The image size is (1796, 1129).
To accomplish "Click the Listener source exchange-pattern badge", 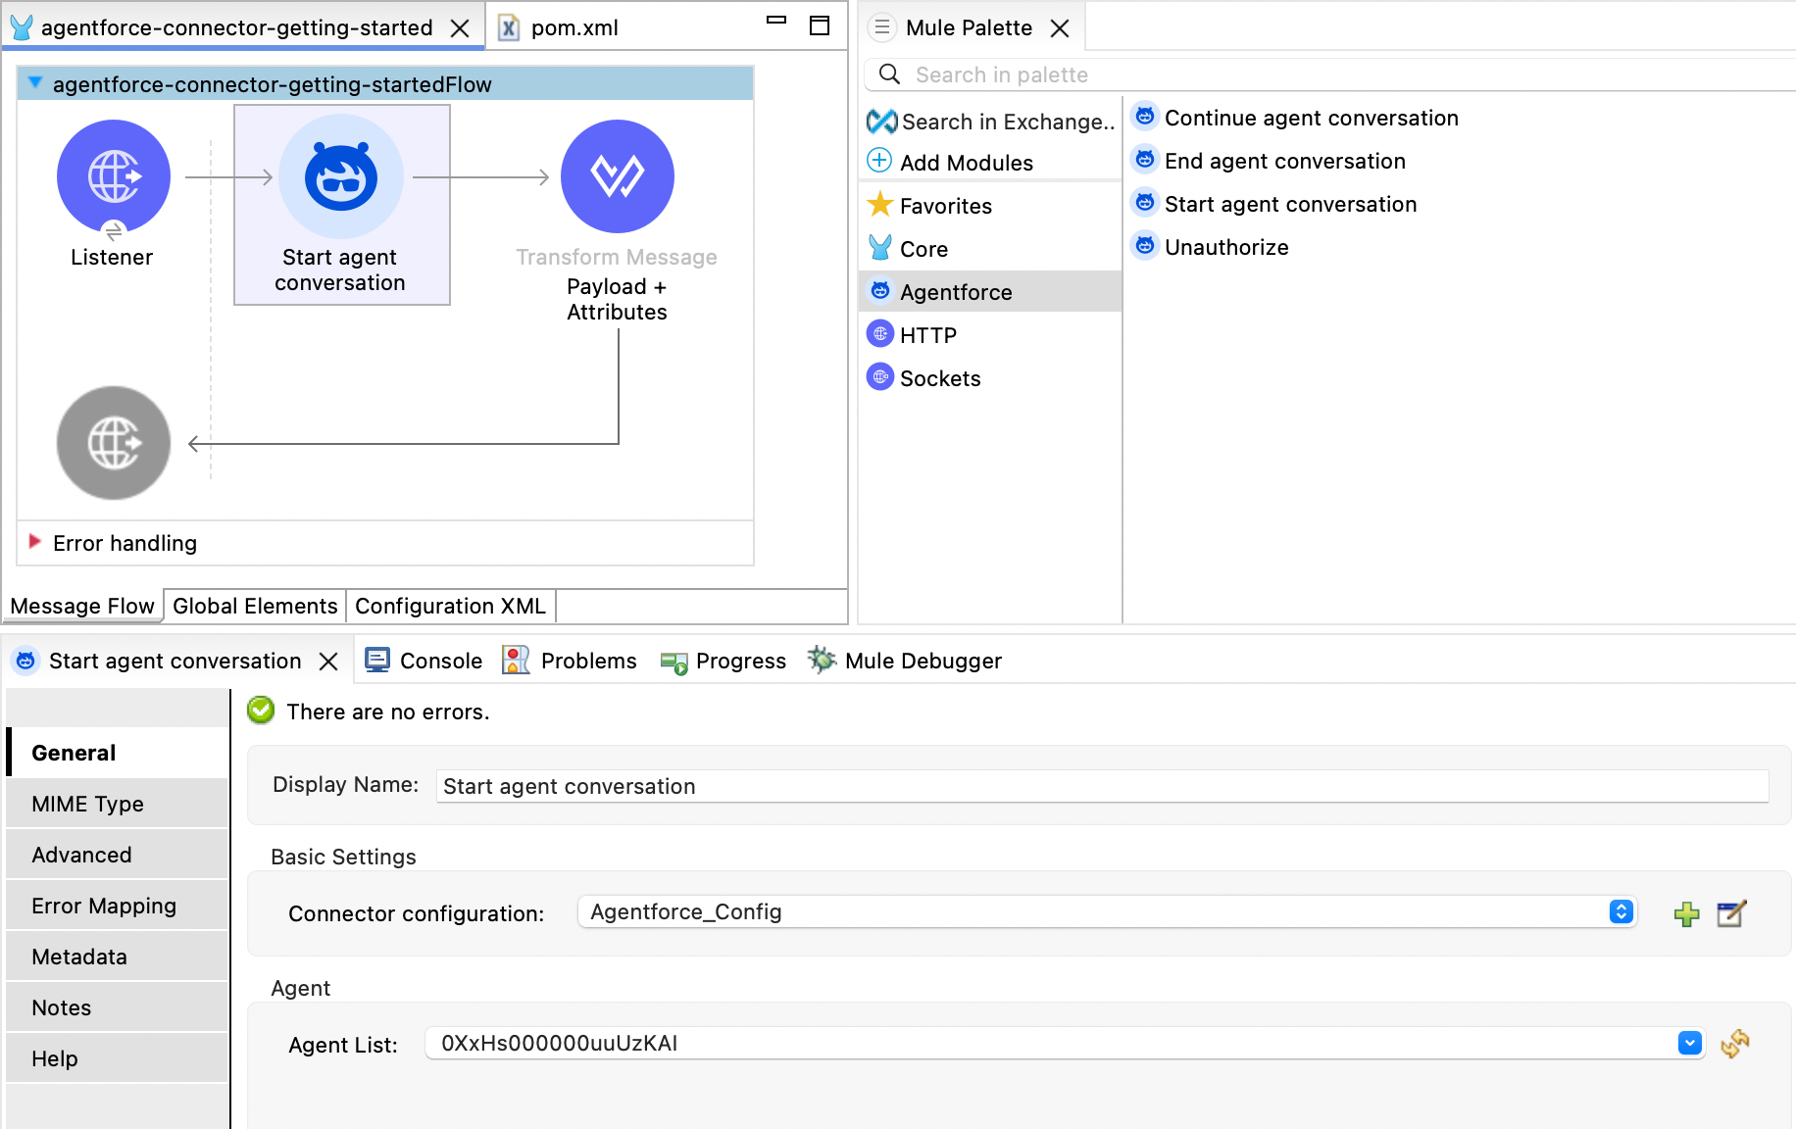I will 114,231.
